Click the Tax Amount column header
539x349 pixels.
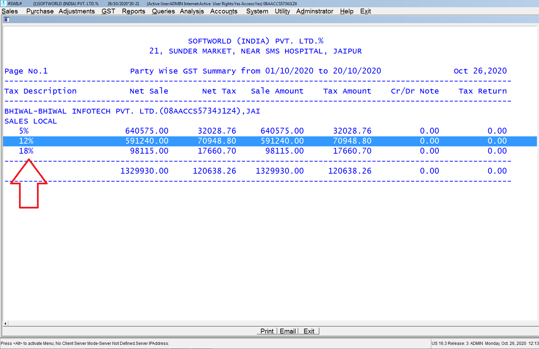pos(347,91)
